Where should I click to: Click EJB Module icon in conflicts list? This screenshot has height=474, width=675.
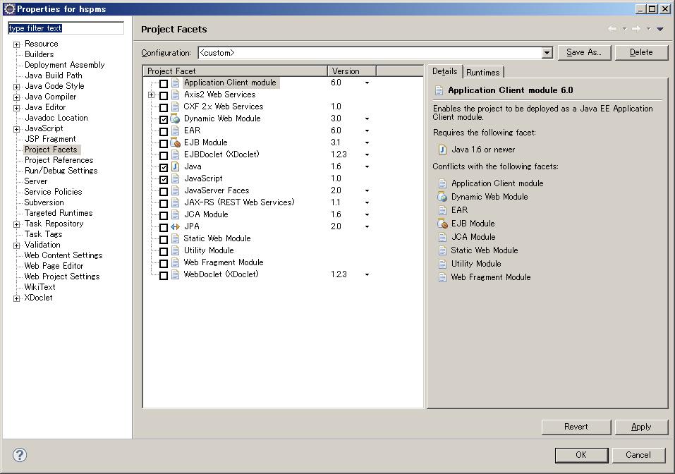tap(442, 224)
